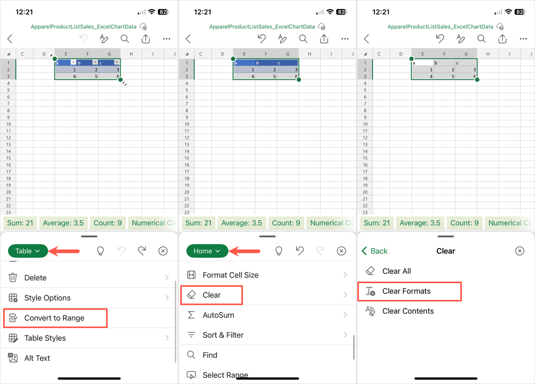The image size is (535, 384).
Task: Open the Table ribbon dropdown
Action: tap(28, 251)
